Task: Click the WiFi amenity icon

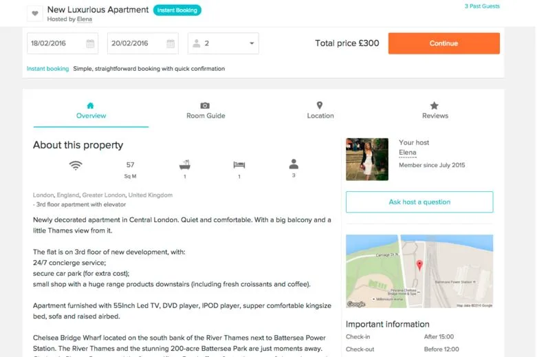Action: pyautogui.click(x=76, y=165)
